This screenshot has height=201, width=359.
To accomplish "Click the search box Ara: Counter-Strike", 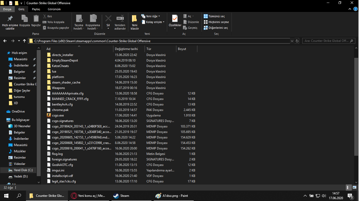I will [329, 41].
